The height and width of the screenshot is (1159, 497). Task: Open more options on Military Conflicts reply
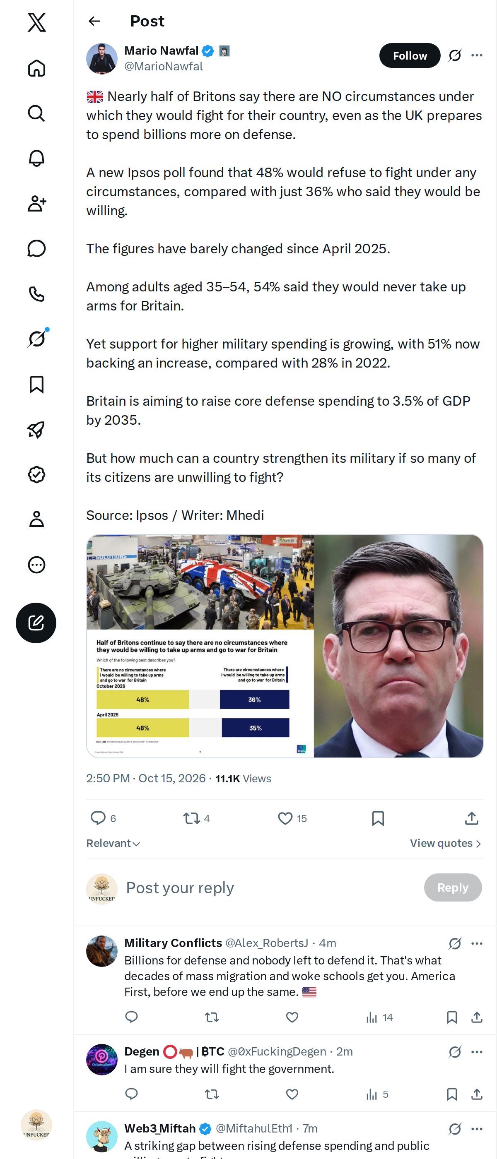[x=477, y=943]
